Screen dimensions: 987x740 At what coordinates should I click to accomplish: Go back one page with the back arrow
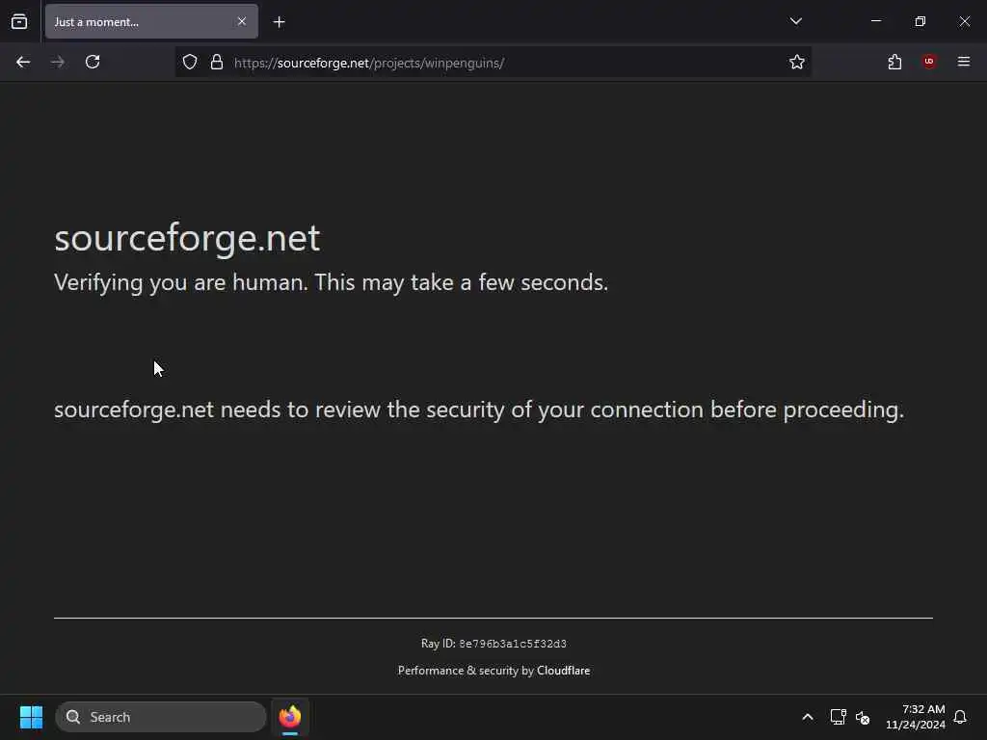pos(23,62)
